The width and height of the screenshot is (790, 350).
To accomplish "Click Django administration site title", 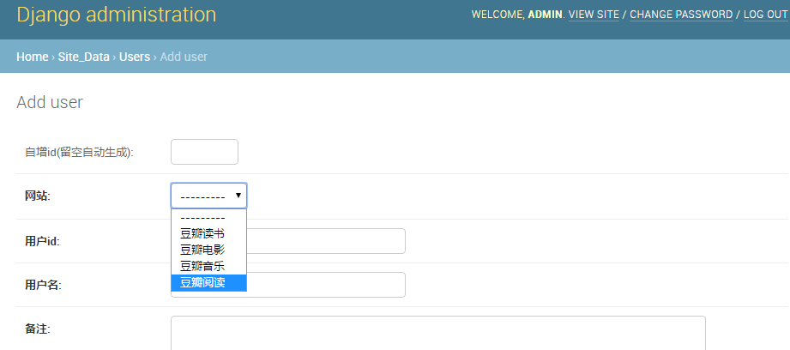I will coord(117,15).
